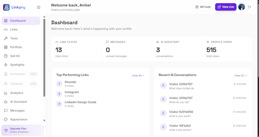Click the sidebar scrollbar thumb

click(44, 58)
